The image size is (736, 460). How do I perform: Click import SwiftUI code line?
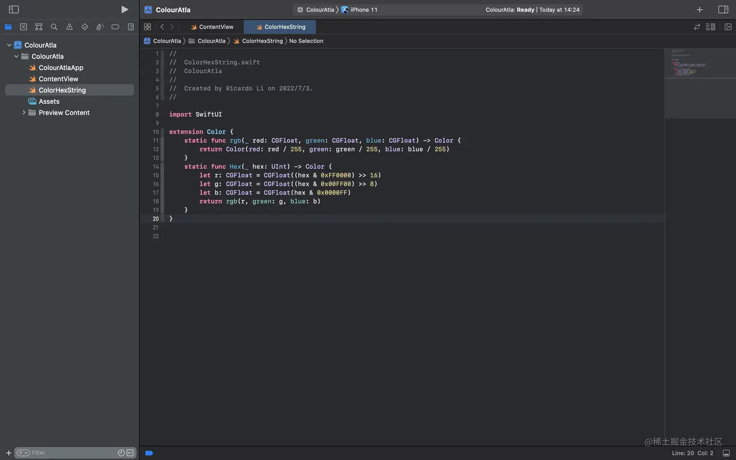pos(195,114)
